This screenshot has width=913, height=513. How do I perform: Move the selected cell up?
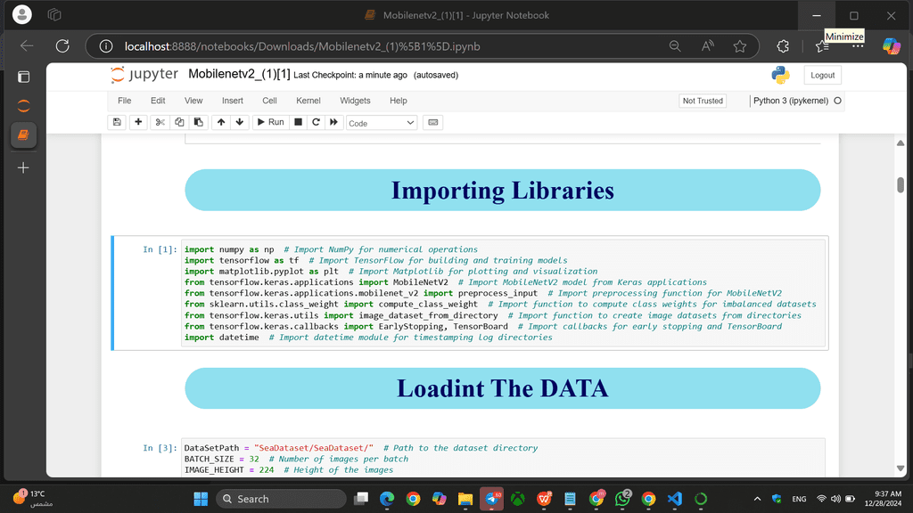221,122
